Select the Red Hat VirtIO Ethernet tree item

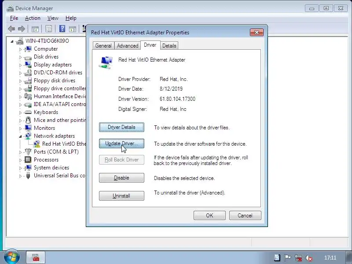64,144
